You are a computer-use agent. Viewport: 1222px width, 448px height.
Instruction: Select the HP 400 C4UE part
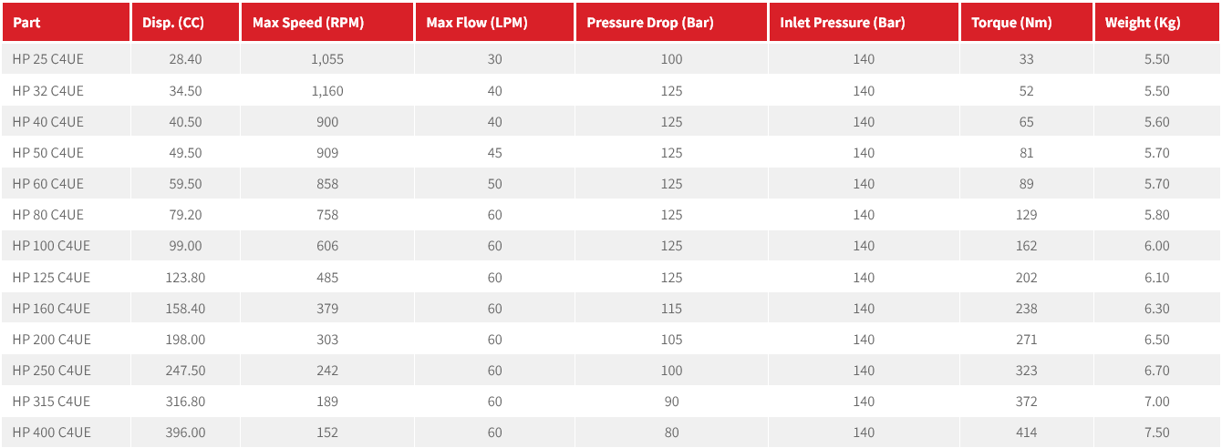51,433
